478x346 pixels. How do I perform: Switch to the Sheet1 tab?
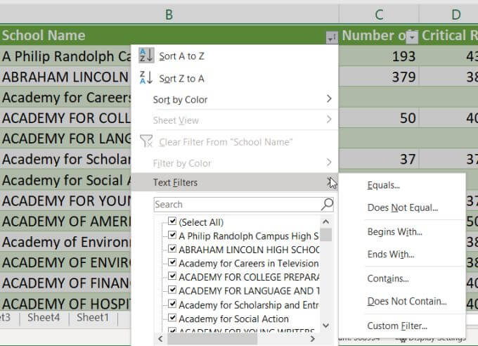pyautogui.click(x=93, y=317)
